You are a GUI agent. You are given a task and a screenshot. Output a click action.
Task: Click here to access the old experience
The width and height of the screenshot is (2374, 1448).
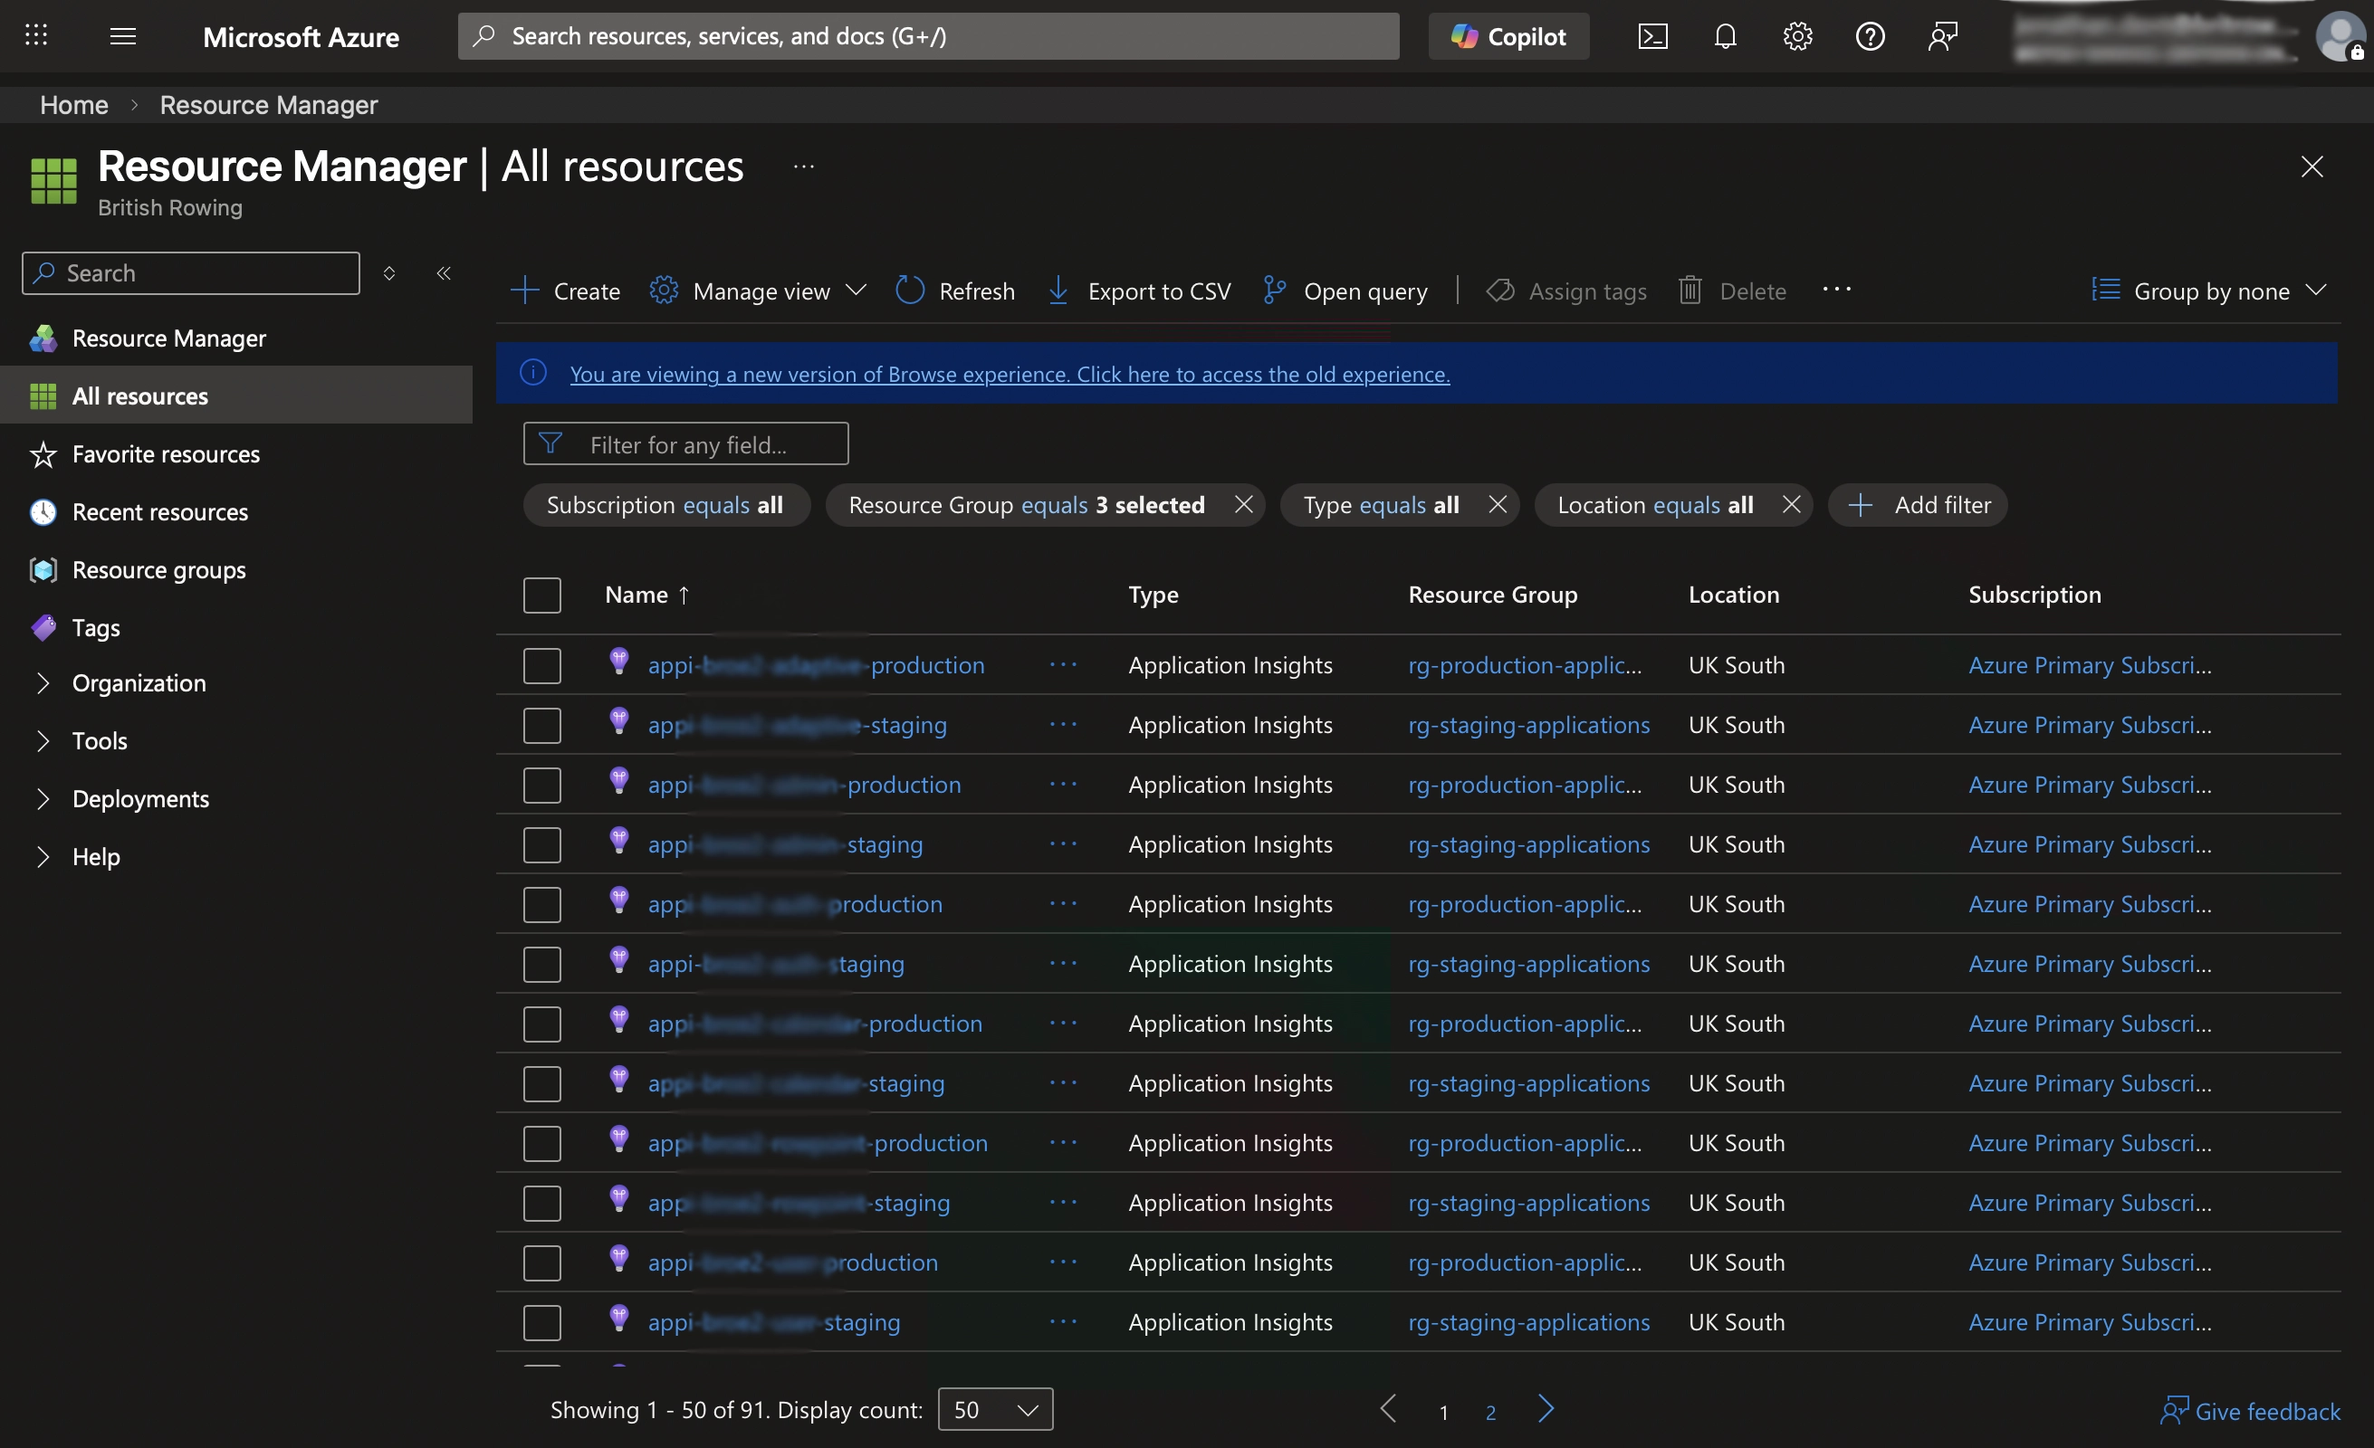pos(1010,375)
